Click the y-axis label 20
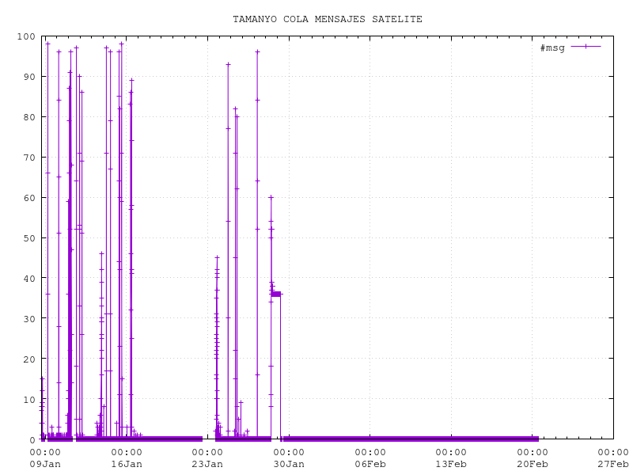633x475 pixels. (29, 359)
